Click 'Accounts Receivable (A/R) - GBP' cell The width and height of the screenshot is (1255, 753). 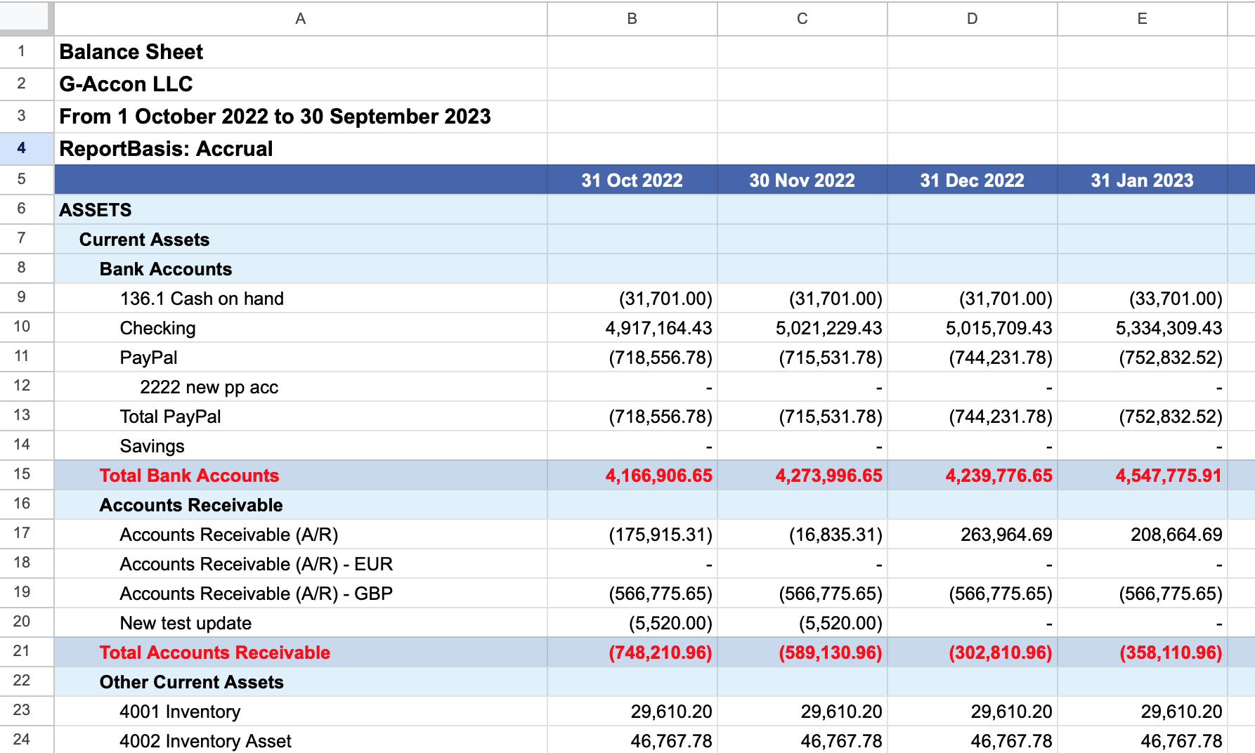[301, 594]
